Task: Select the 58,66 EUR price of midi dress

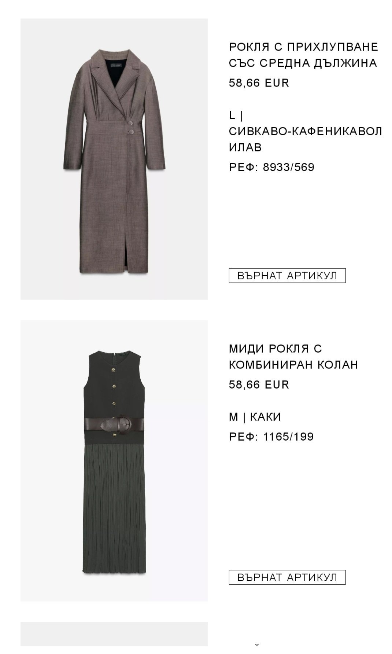Action: tap(259, 385)
